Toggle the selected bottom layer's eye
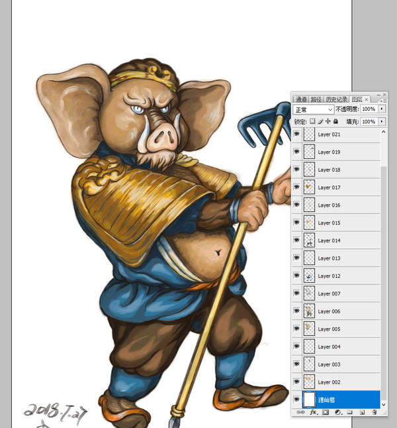Image resolution: width=397 pixels, height=428 pixels. click(296, 400)
